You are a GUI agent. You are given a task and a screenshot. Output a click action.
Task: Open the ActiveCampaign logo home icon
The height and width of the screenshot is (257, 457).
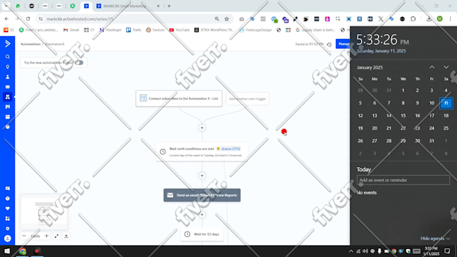(x=7, y=44)
